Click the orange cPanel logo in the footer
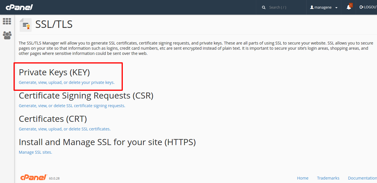 tap(33, 178)
